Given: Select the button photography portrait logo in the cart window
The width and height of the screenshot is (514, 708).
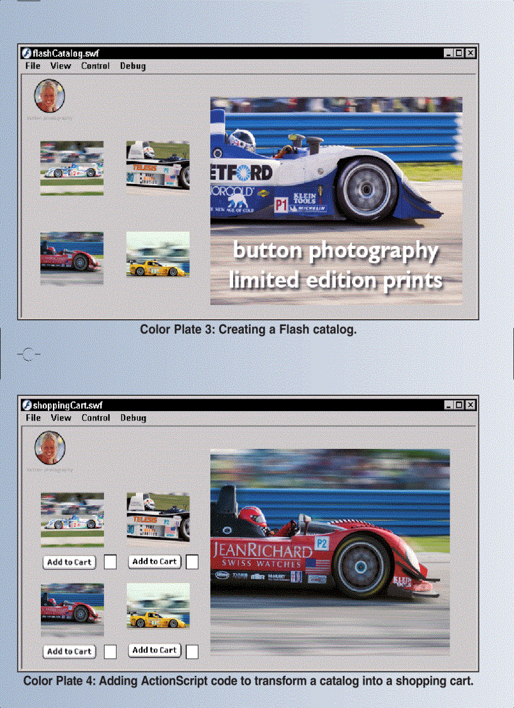Looking at the screenshot, I should tap(50, 448).
